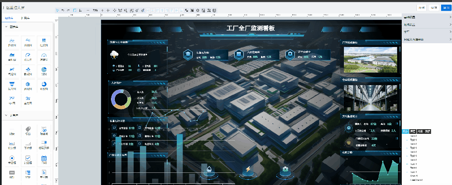Click the redo arrow in the toolbar

pyautogui.click(x=68, y=10)
